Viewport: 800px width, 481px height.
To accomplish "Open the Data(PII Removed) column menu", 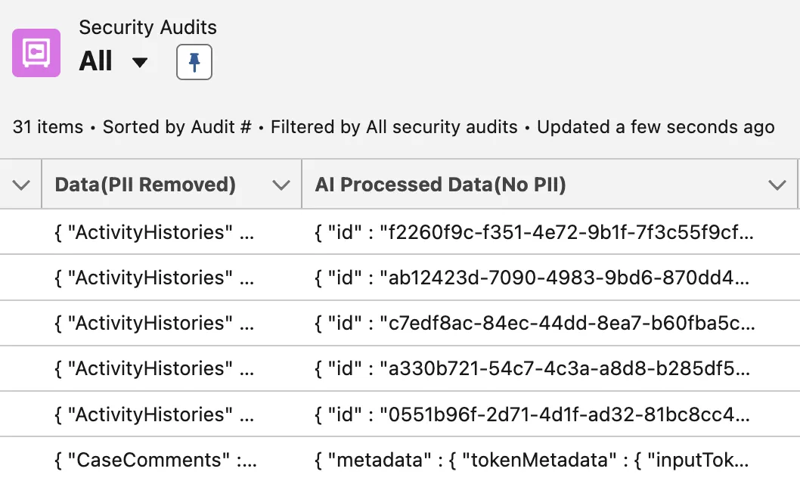I will (x=280, y=184).
